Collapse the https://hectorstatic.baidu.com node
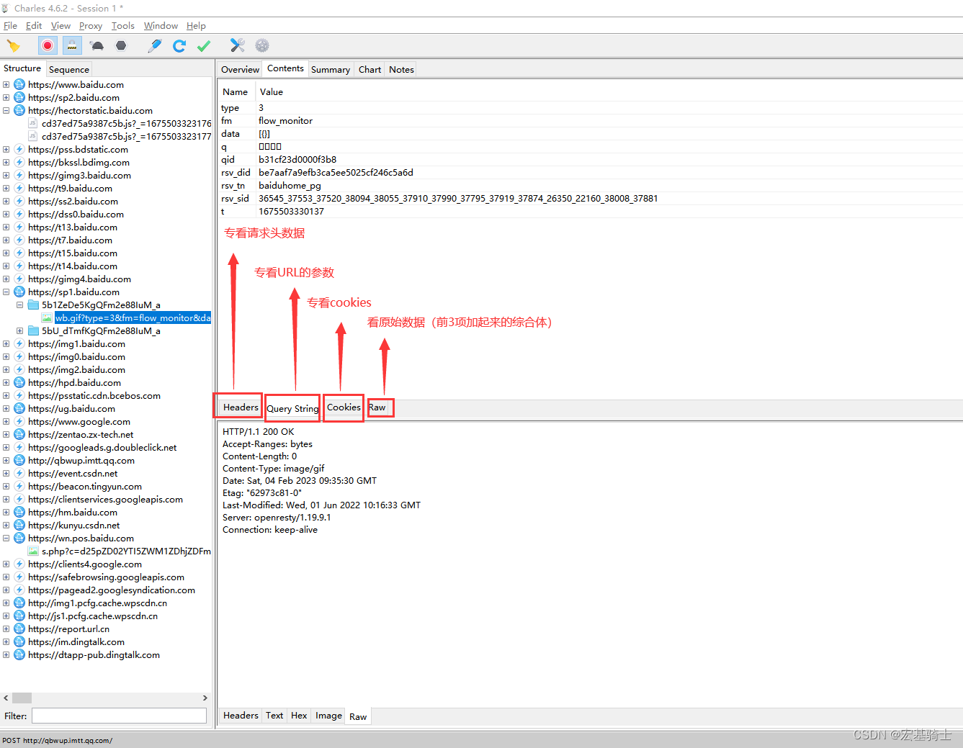The height and width of the screenshot is (748, 963). pyautogui.click(x=6, y=111)
